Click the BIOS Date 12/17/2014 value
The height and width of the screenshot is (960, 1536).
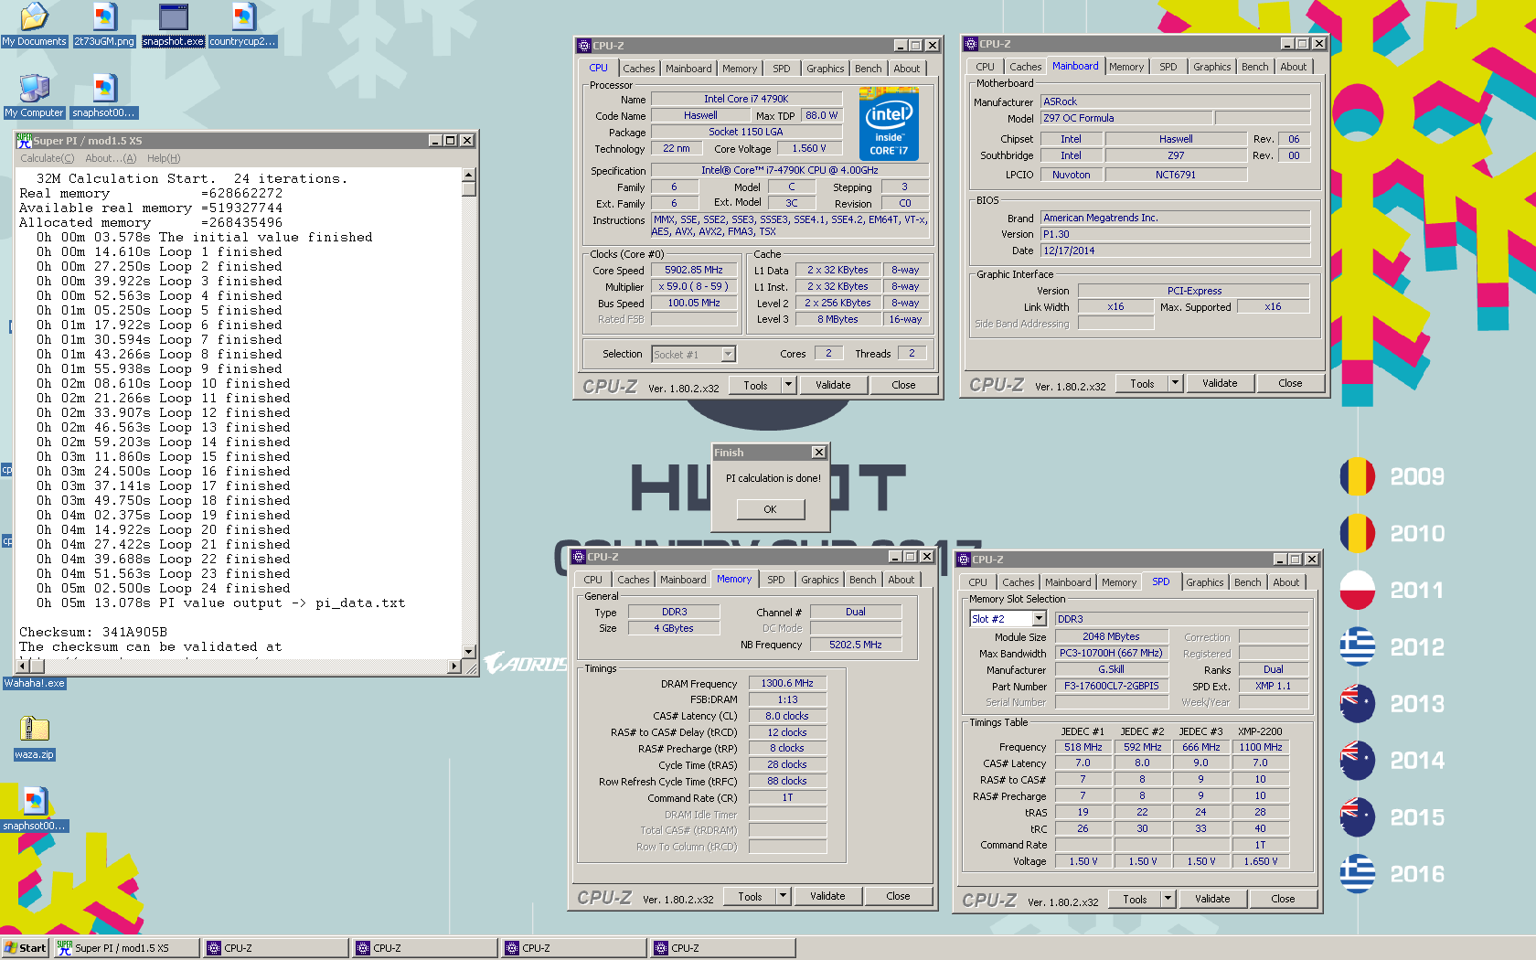click(x=1176, y=251)
